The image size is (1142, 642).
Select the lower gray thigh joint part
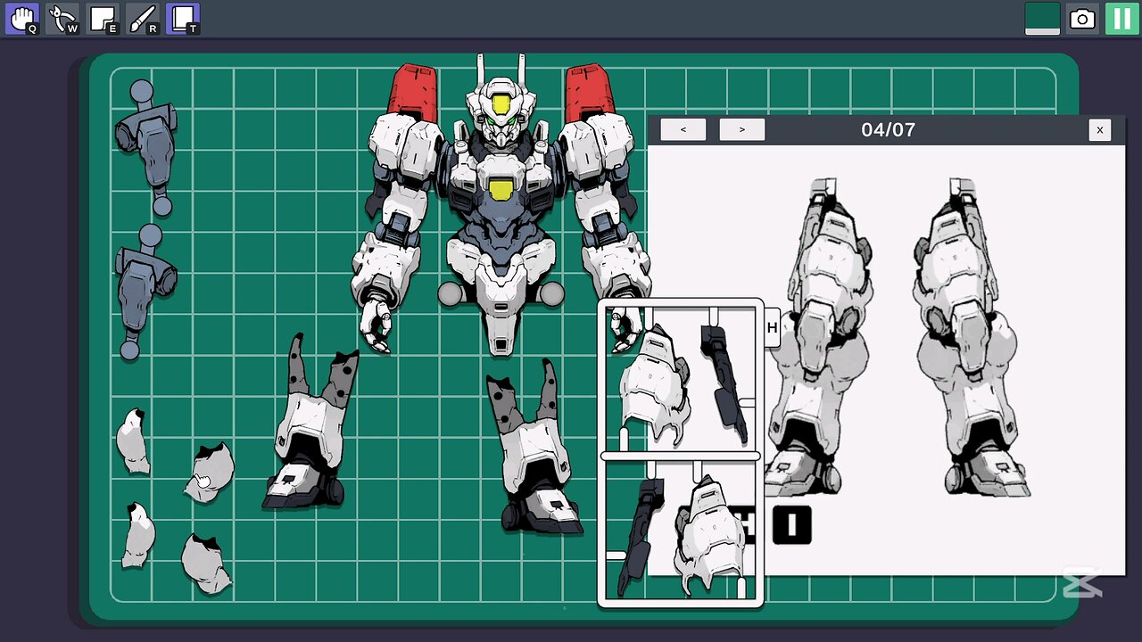[145, 292]
